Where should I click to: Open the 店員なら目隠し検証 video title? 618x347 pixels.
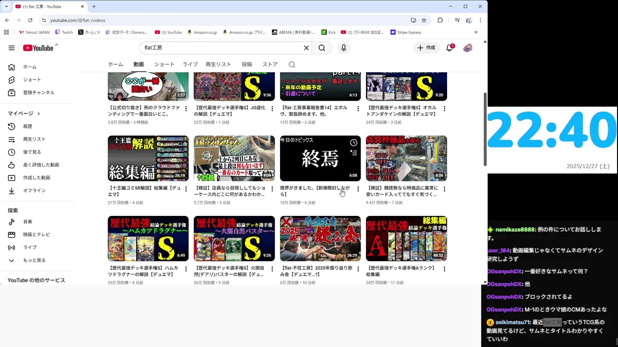pyautogui.click(x=230, y=191)
